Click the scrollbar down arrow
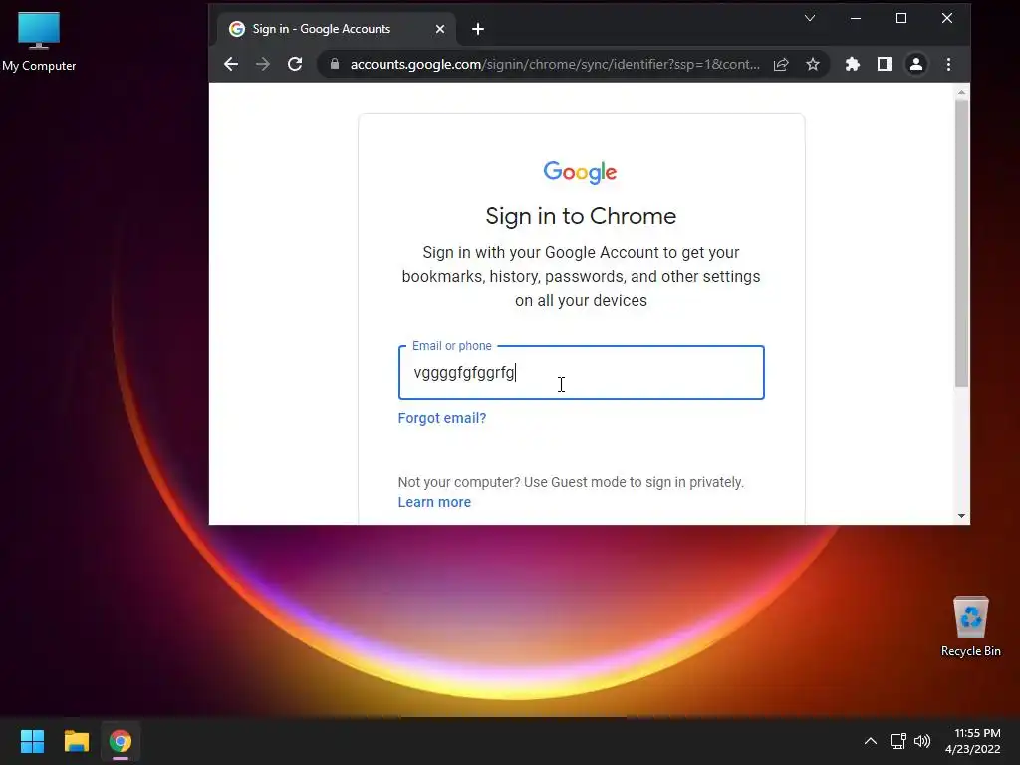The width and height of the screenshot is (1020, 765). 961,516
